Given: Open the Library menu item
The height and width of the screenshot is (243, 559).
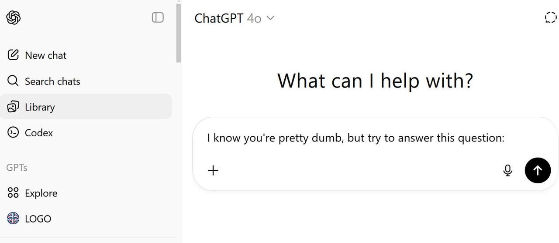Looking at the screenshot, I should [x=40, y=107].
